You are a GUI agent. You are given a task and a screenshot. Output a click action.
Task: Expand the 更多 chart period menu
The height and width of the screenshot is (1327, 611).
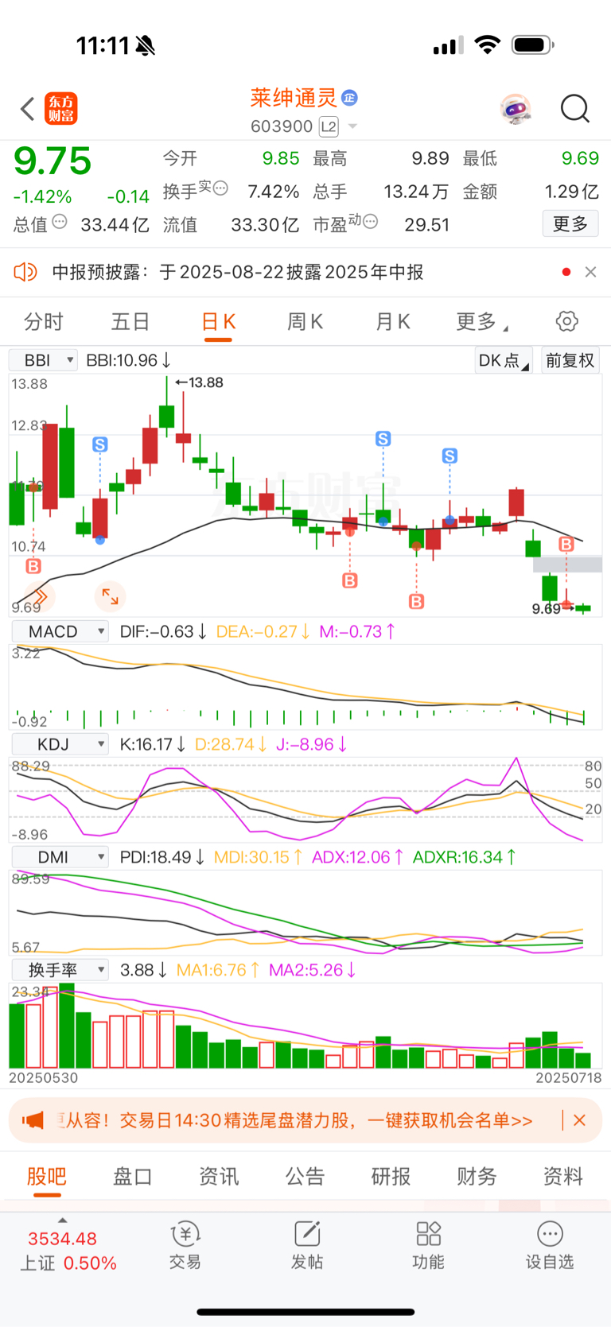(481, 322)
